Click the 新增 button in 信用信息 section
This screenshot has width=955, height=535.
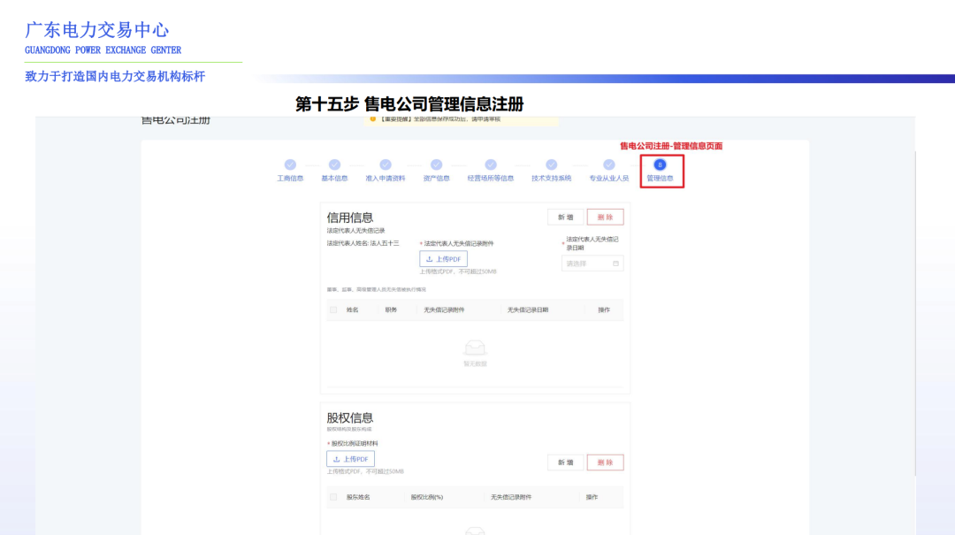point(566,217)
